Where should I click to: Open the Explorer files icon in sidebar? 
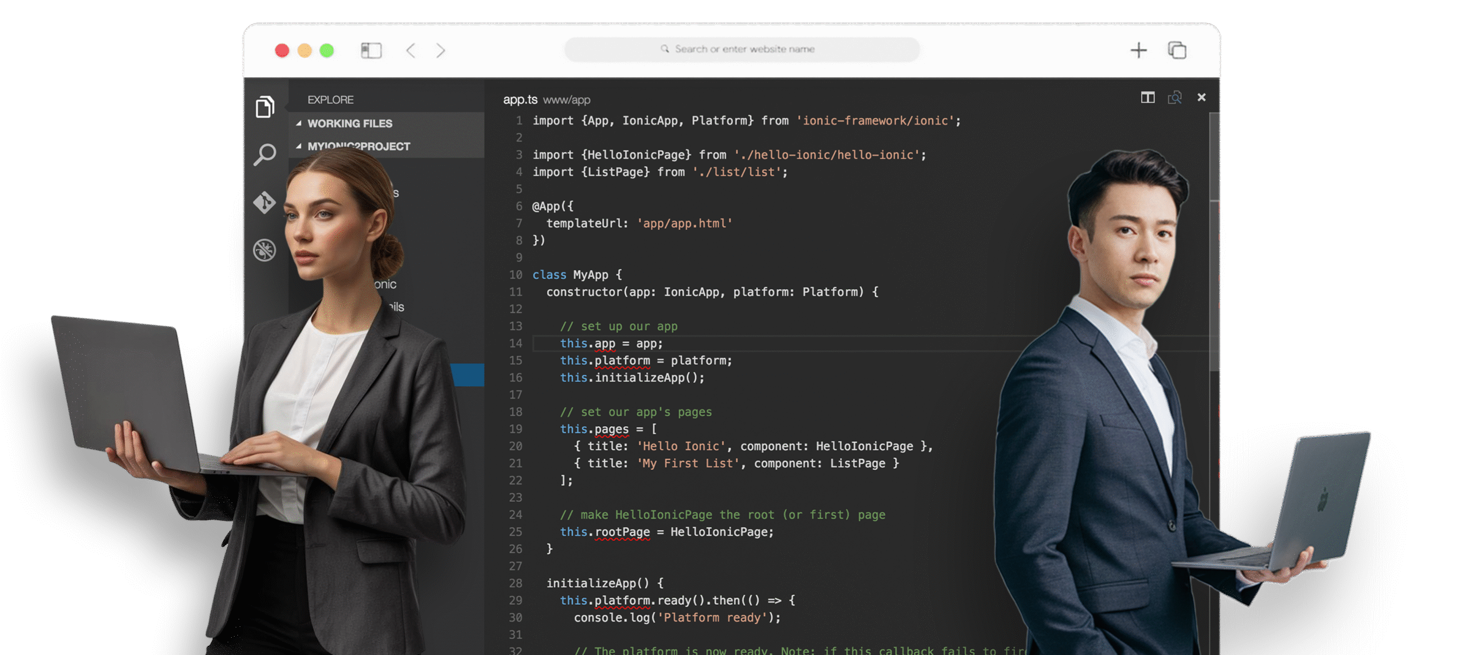[x=265, y=107]
